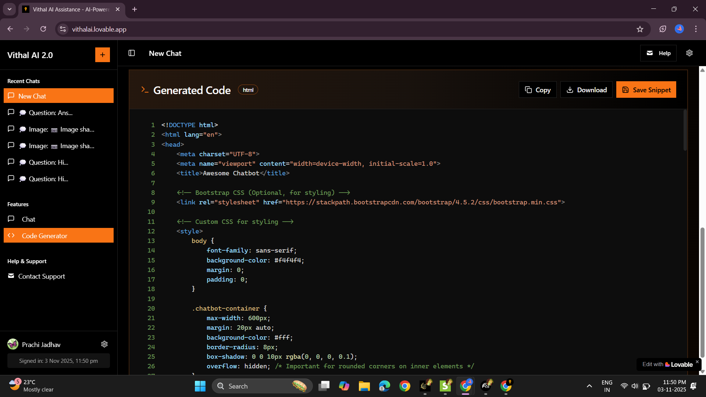The width and height of the screenshot is (706, 397).
Task: Show hidden system tray icons chevron
Action: (x=589, y=386)
